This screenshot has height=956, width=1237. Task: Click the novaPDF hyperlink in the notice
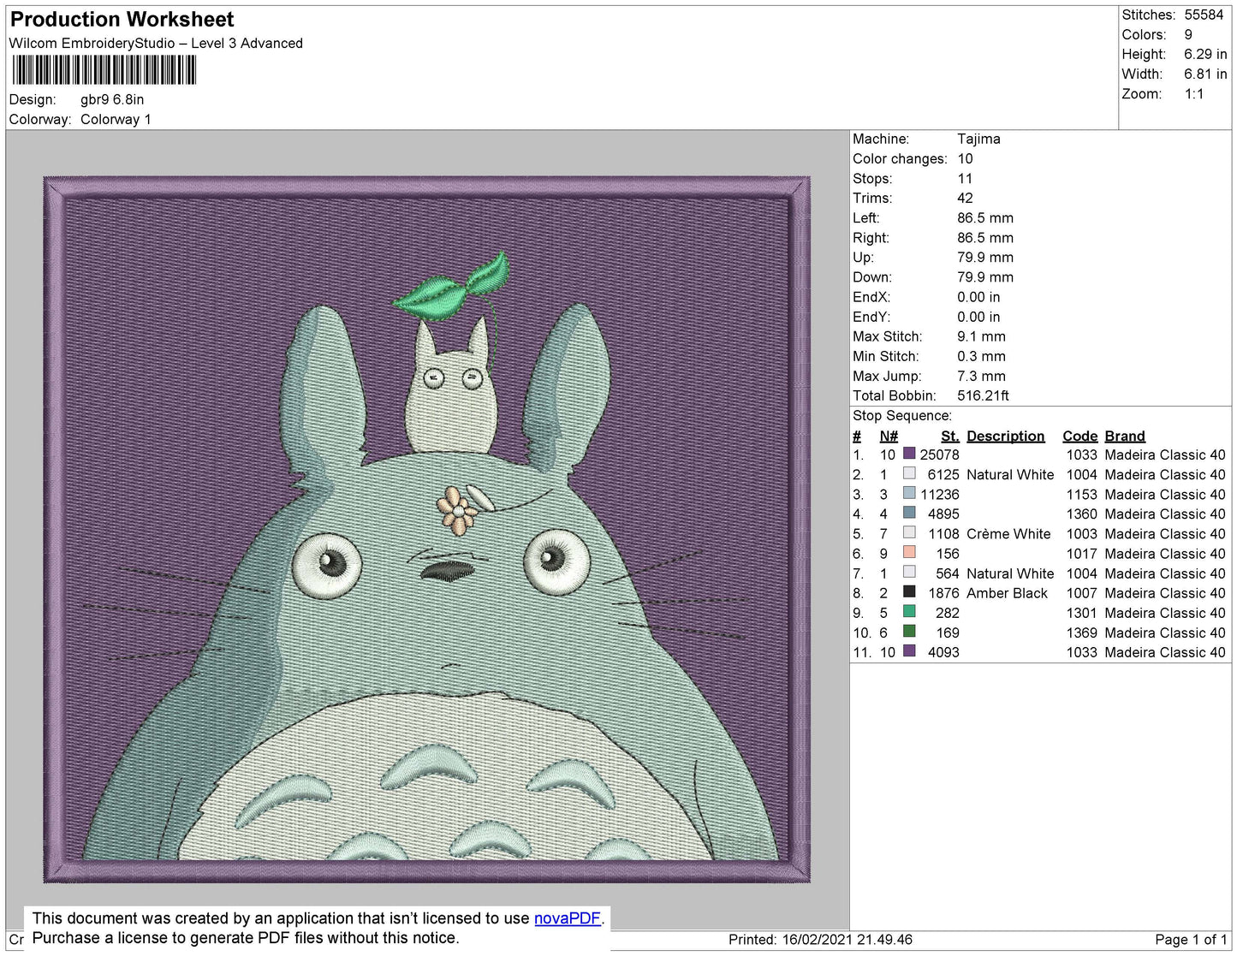coord(567,918)
